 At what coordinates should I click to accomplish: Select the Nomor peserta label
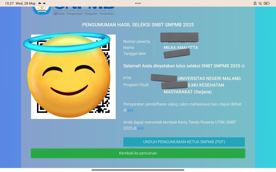point(137,42)
